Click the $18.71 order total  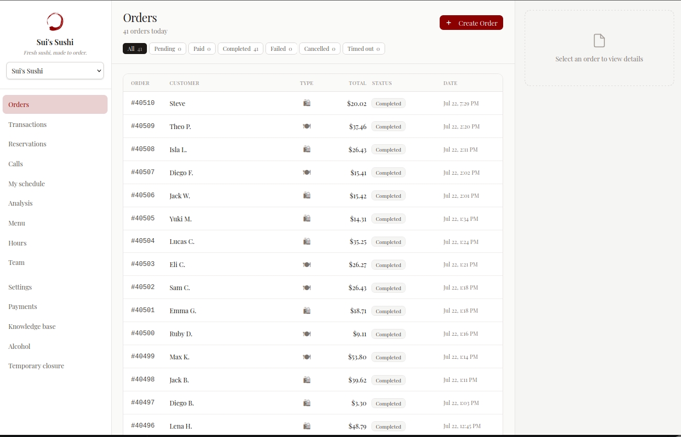click(x=358, y=311)
